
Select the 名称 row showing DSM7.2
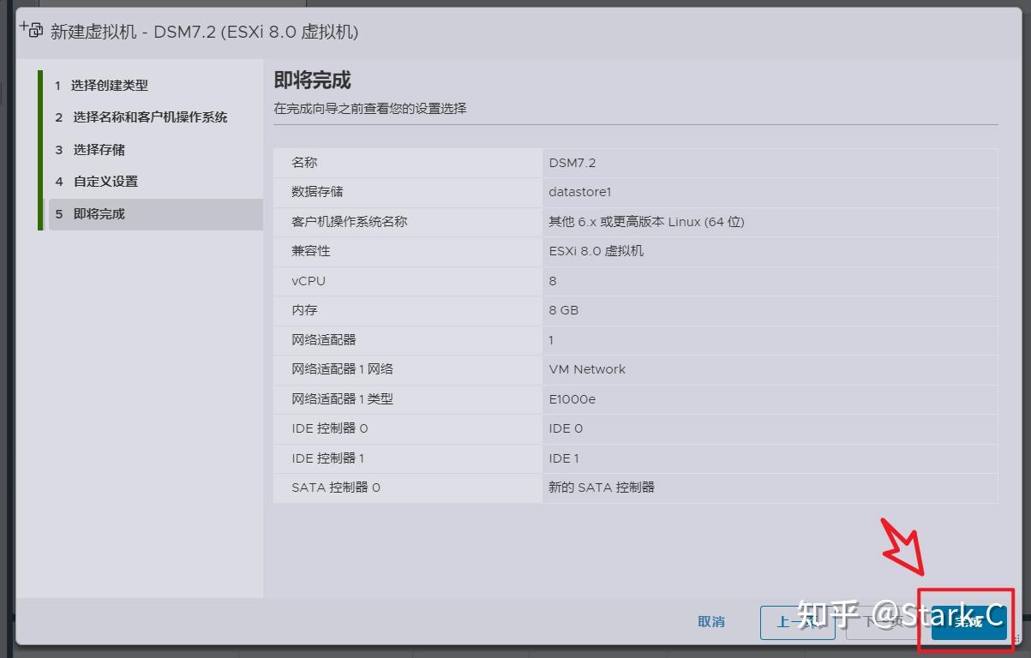(636, 162)
